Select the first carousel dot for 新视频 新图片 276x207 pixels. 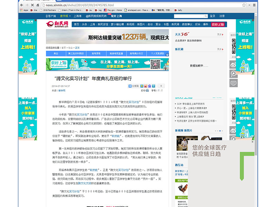(215, 131)
